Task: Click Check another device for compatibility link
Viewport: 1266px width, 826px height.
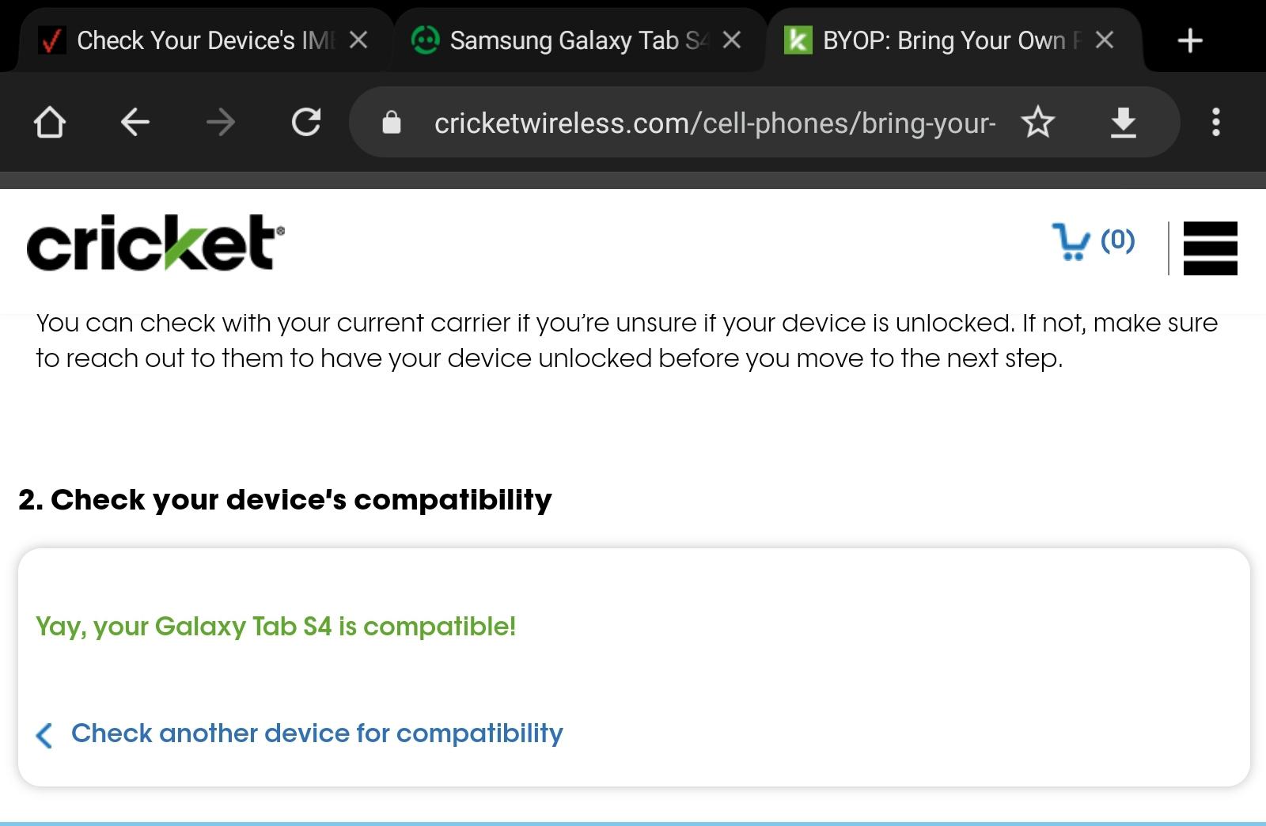Action: pyautogui.click(x=316, y=733)
